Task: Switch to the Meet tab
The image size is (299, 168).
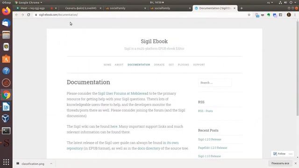Action: tap(32, 8)
